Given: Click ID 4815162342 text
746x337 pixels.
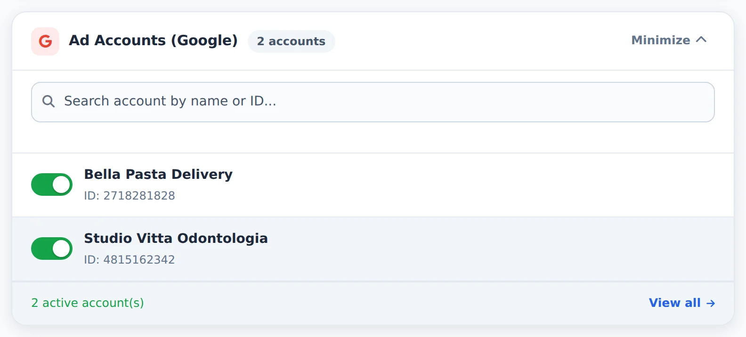Looking at the screenshot, I should pos(130,260).
